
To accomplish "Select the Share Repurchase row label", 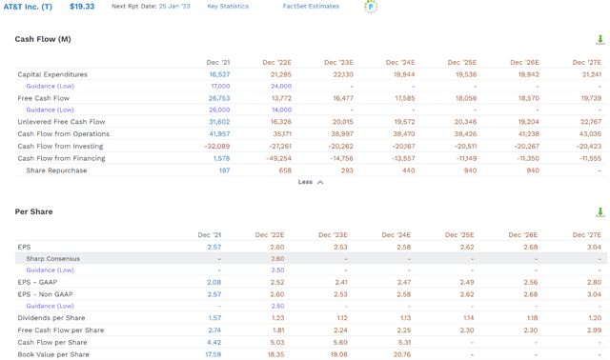I will point(56,170).
